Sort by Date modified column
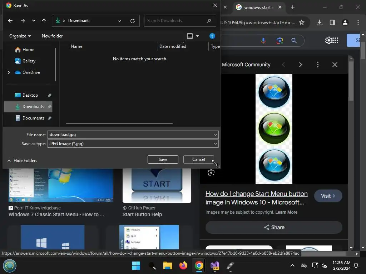 click(x=173, y=46)
